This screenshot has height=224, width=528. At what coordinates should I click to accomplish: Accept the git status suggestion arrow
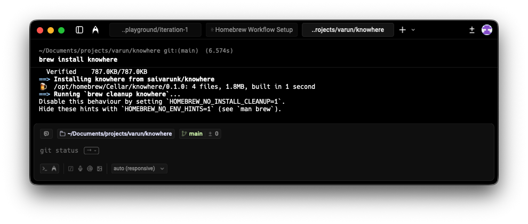(91, 151)
